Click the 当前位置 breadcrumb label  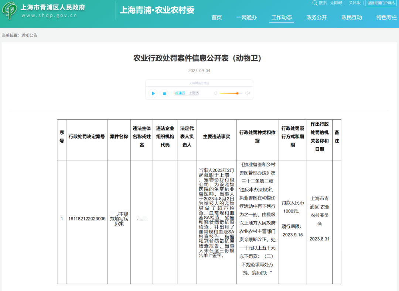coord(11,35)
